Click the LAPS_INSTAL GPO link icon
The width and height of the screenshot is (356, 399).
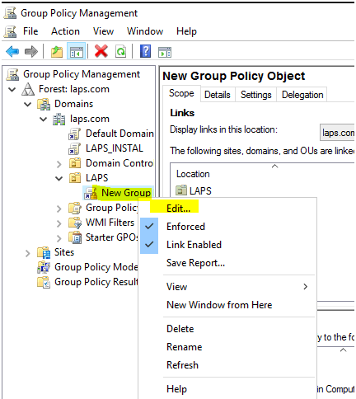(x=74, y=148)
